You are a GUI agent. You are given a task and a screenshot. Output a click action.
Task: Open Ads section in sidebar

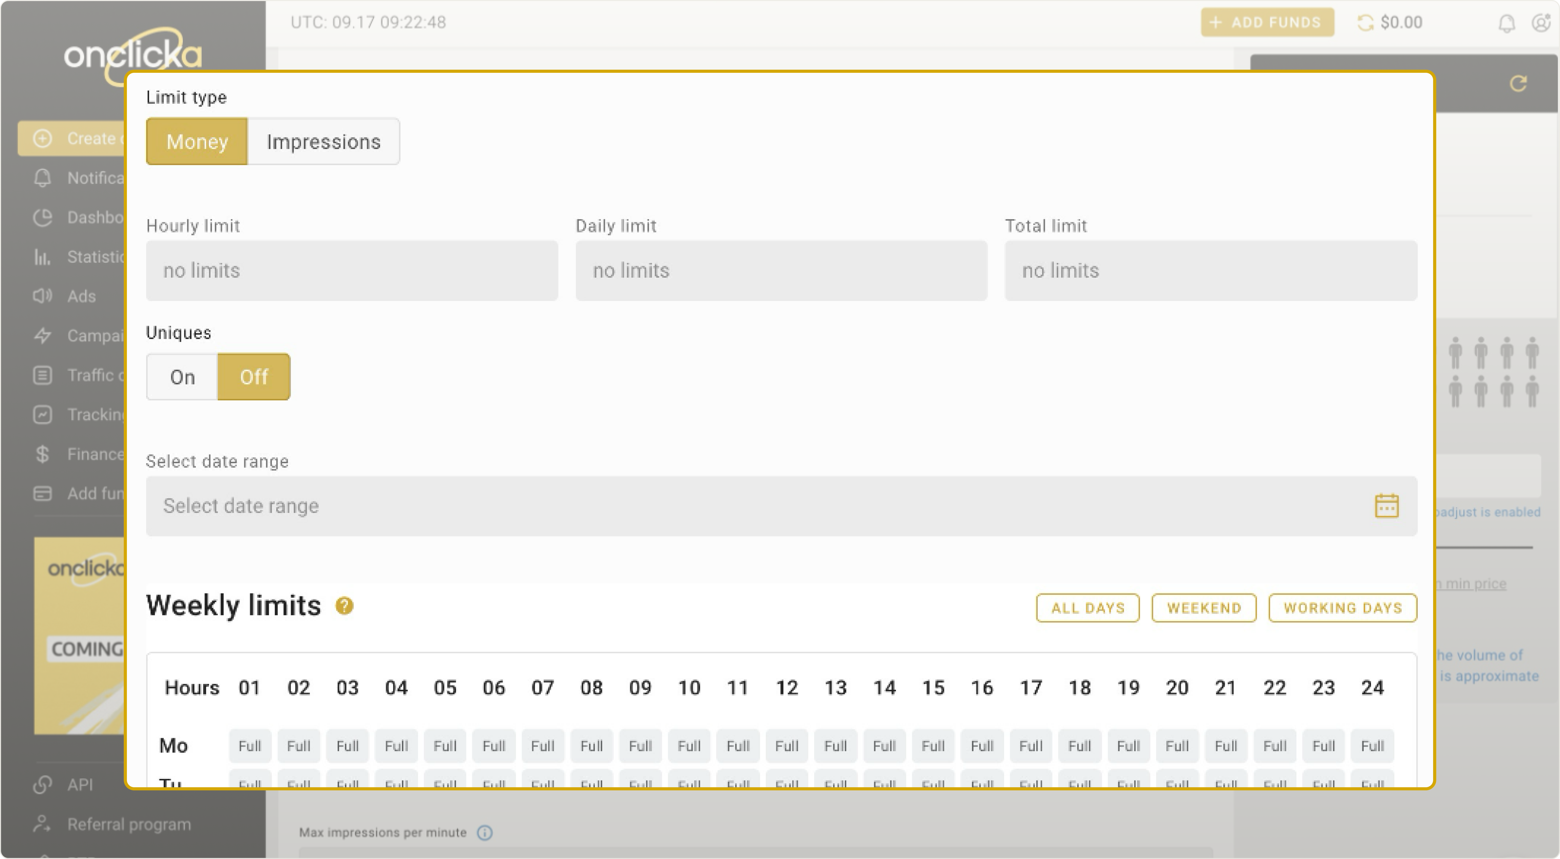[x=81, y=296]
